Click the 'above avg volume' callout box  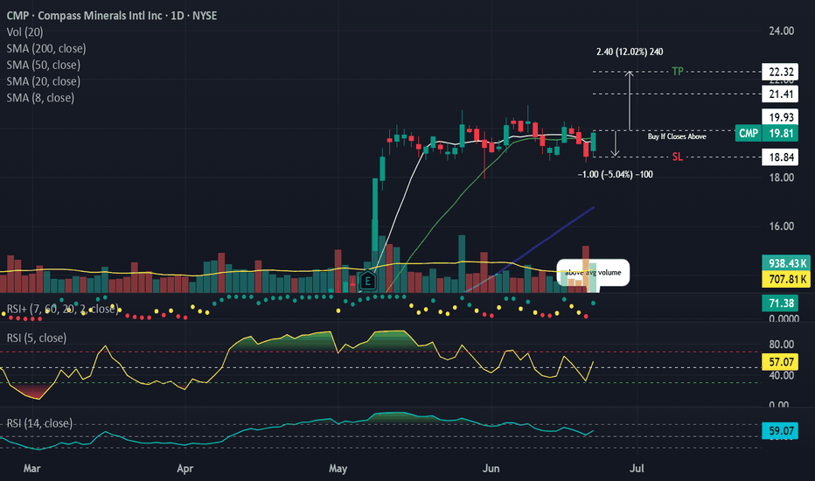coord(593,273)
